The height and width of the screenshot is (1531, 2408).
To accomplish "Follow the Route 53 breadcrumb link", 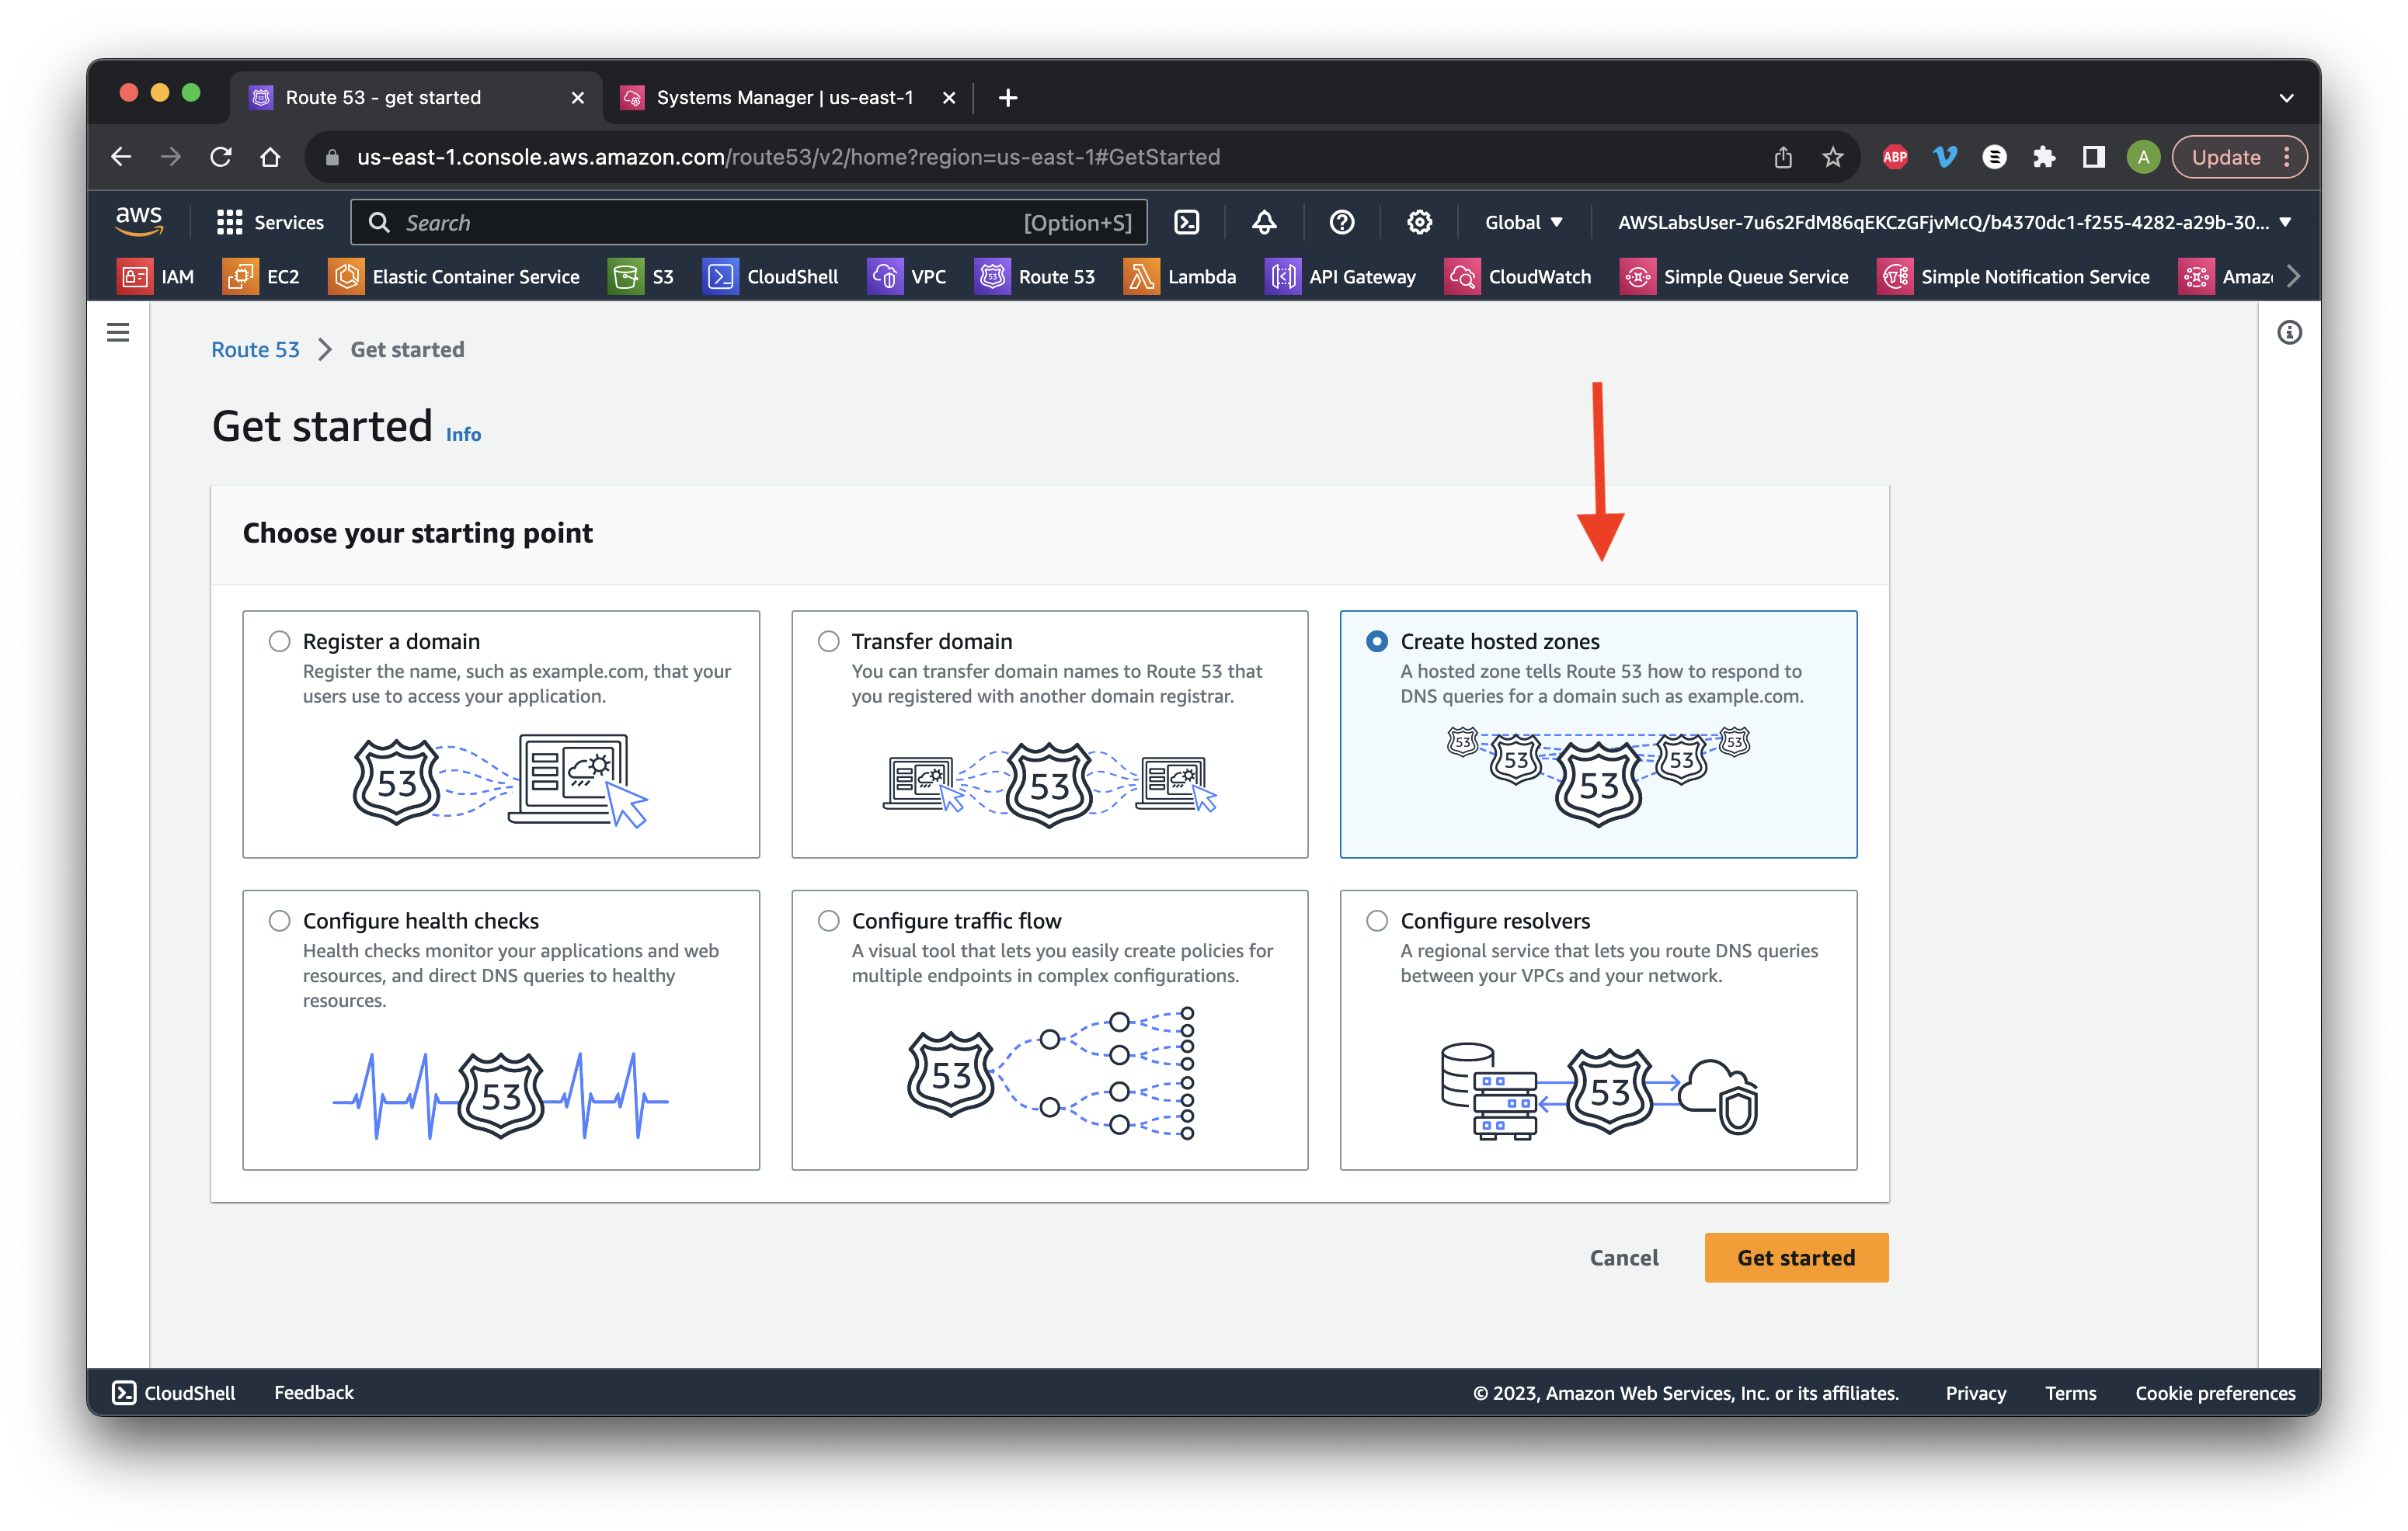I will click(x=255, y=350).
